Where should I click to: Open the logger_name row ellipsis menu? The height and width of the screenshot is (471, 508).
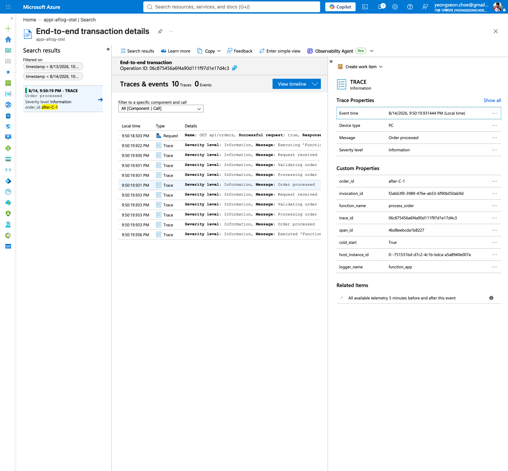tap(494, 267)
